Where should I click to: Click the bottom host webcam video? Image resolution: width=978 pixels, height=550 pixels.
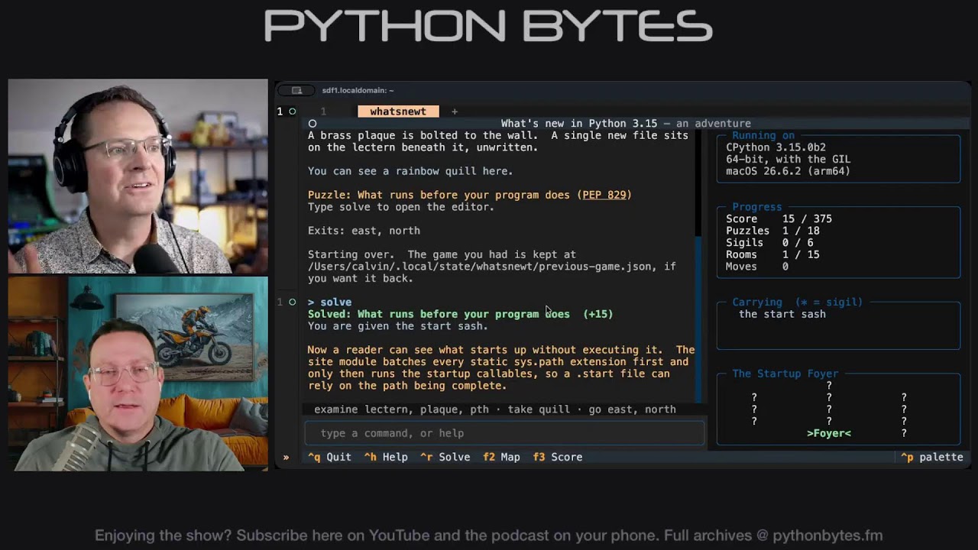pyautogui.click(x=138, y=374)
